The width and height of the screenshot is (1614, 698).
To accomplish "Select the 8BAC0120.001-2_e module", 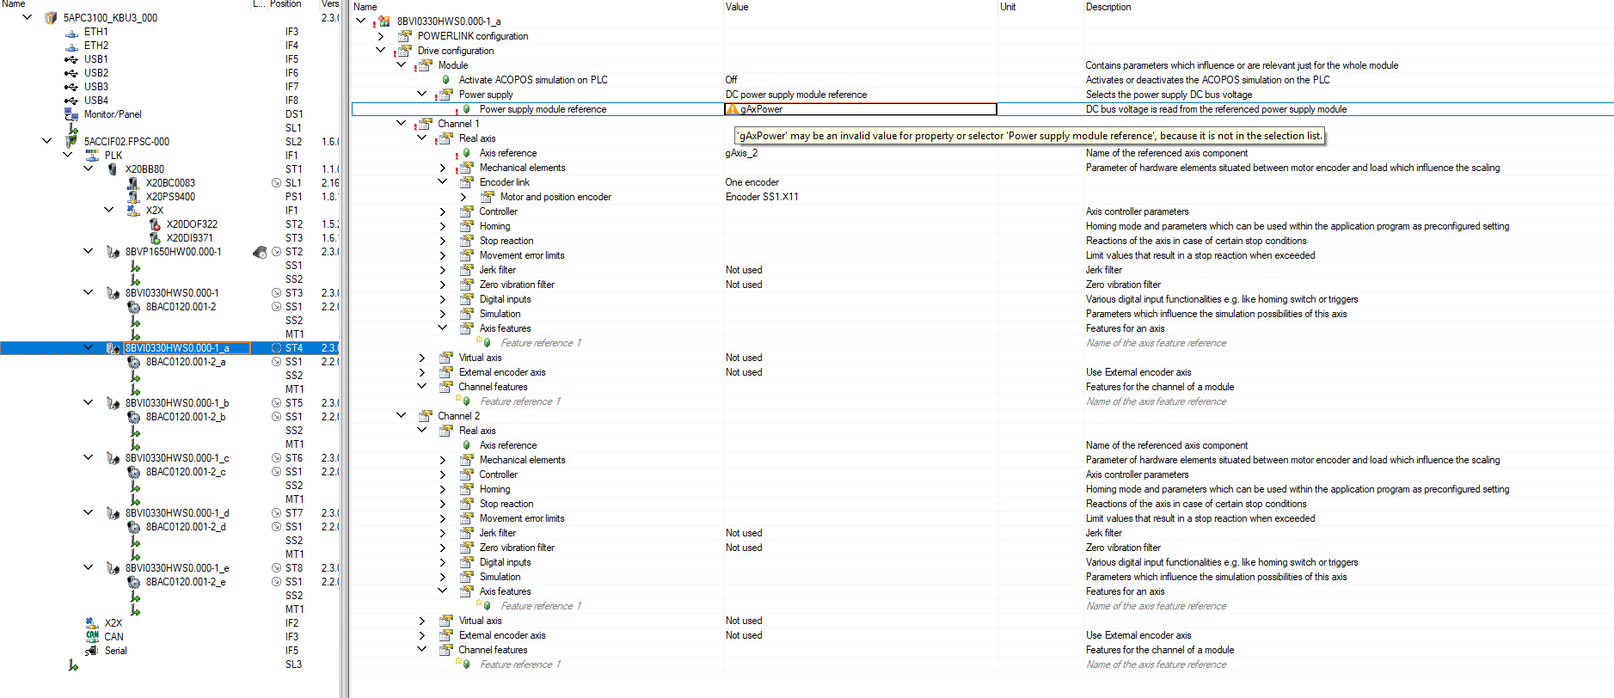I will pos(186,582).
